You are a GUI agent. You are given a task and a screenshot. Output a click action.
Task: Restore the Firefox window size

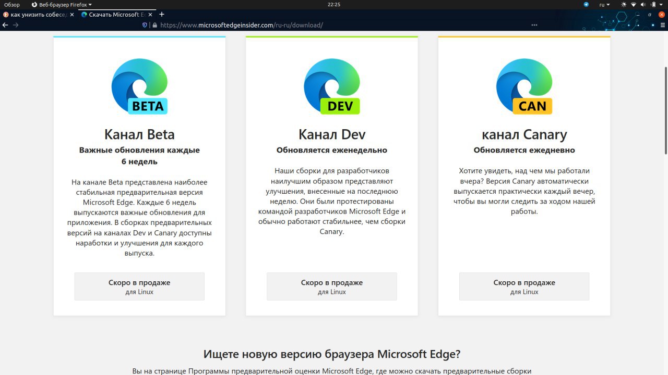pyautogui.click(x=650, y=15)
